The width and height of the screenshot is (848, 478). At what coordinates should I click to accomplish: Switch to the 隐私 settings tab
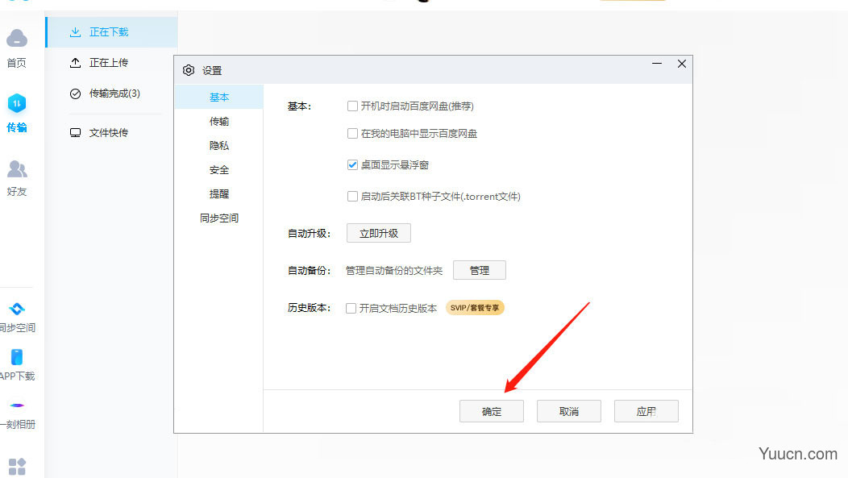(219, 145)
